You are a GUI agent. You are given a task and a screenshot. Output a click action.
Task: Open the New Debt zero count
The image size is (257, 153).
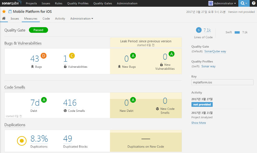(x=126, y=103)
